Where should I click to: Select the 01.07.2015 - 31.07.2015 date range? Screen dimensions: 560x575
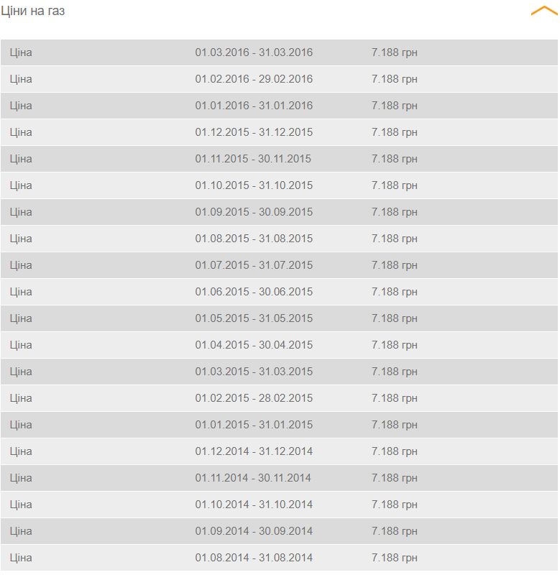[x=254, y=265]
